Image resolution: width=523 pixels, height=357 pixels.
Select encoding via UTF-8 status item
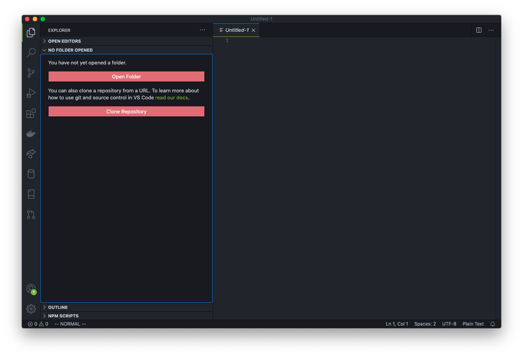[449, 324]
